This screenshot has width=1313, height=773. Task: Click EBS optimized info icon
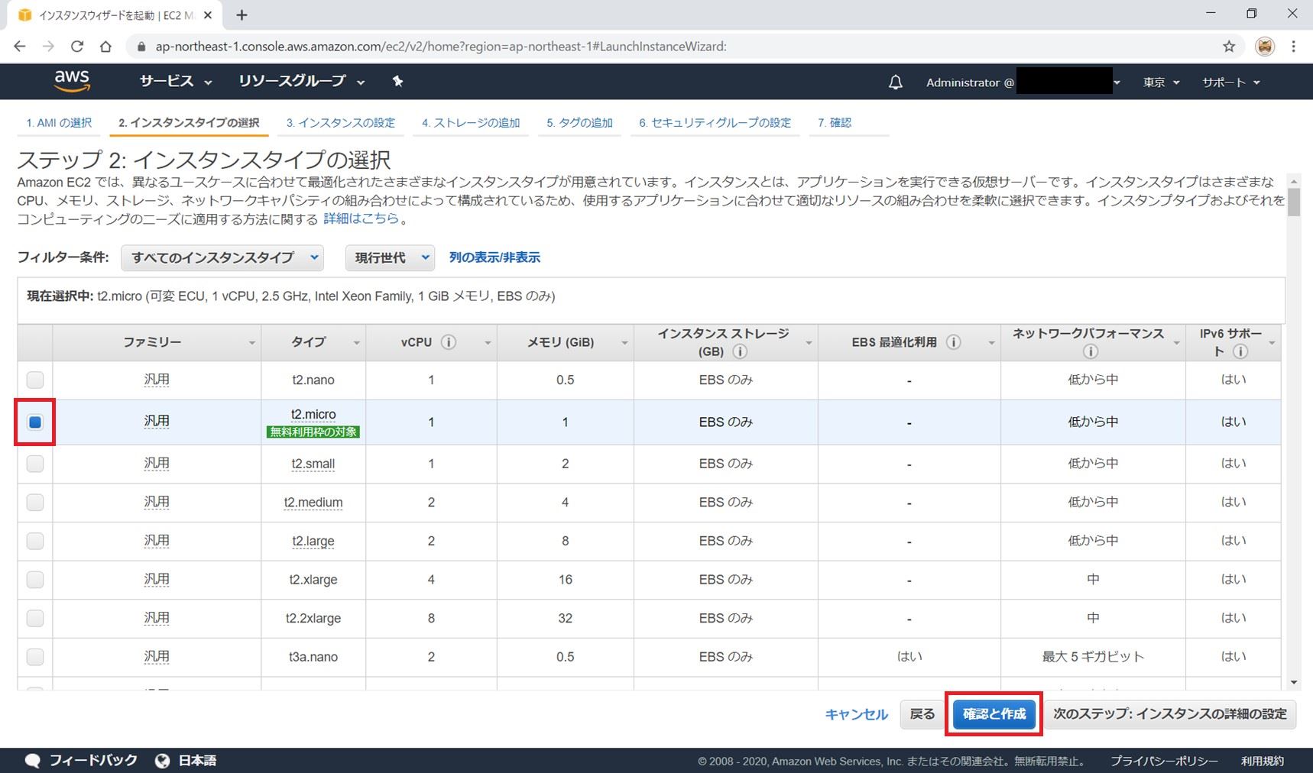pos(953,342)
